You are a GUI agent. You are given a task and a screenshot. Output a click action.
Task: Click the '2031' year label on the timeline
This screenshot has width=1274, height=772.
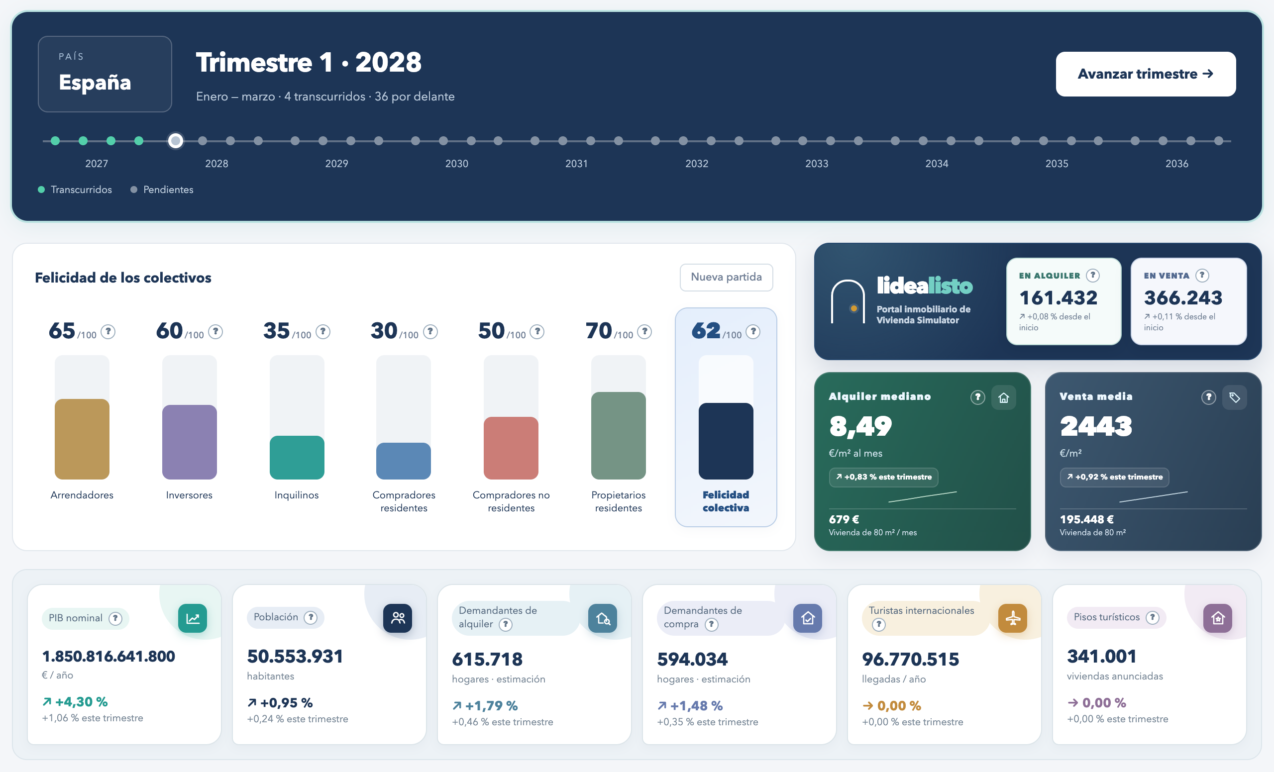576,163
